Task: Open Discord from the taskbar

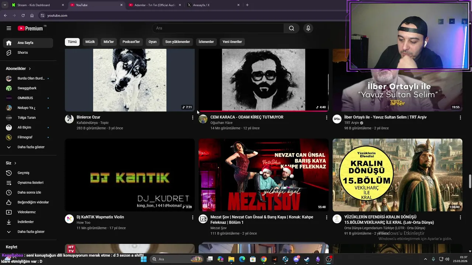Action: click(x=296, y=259)
